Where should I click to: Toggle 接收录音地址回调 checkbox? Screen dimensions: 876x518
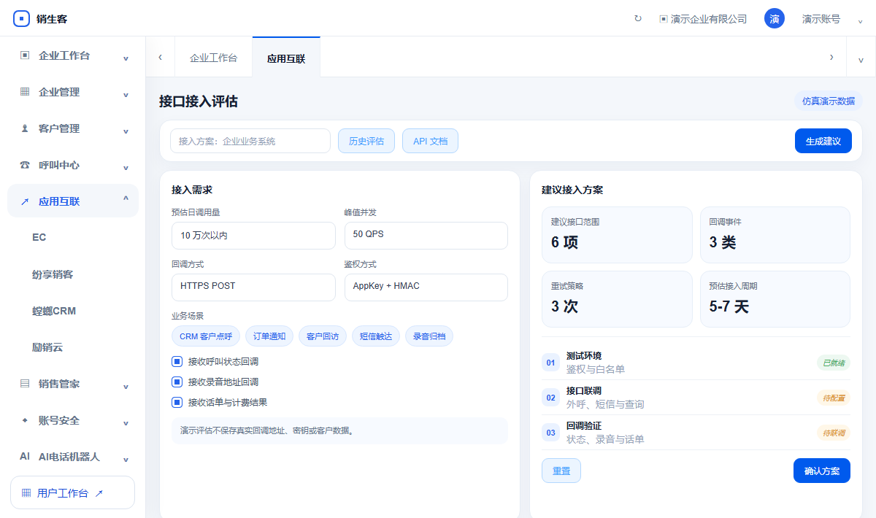177,382
